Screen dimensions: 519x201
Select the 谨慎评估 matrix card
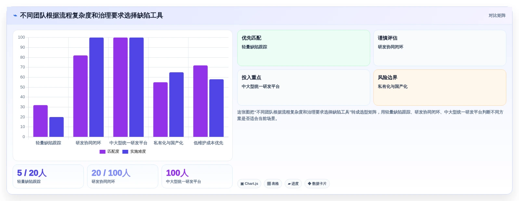point(440,48)
